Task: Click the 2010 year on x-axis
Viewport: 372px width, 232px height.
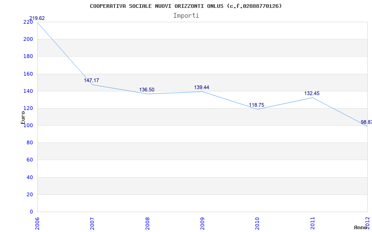Action: 258,222
